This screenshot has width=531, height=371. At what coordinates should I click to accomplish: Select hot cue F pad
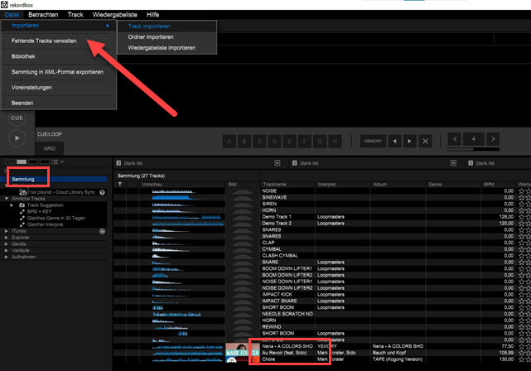[305, 141]
